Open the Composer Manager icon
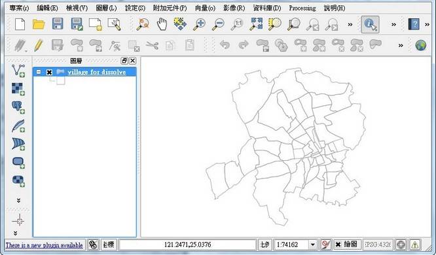 (x=115, y=24)
